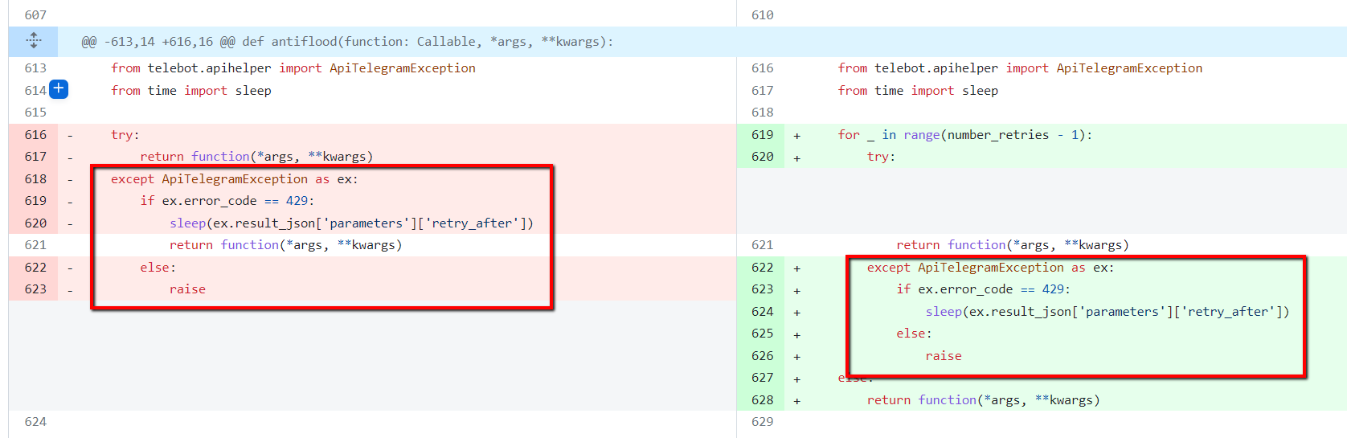Click added 'if ex.error_code == 429:' line 623
1347x438 pixels.
984,289
